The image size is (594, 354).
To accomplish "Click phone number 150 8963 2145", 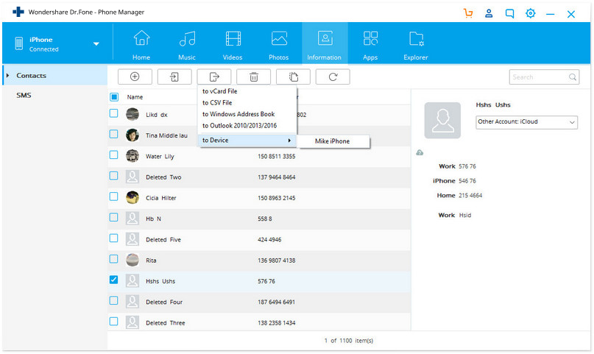I will tap(277, 198).
